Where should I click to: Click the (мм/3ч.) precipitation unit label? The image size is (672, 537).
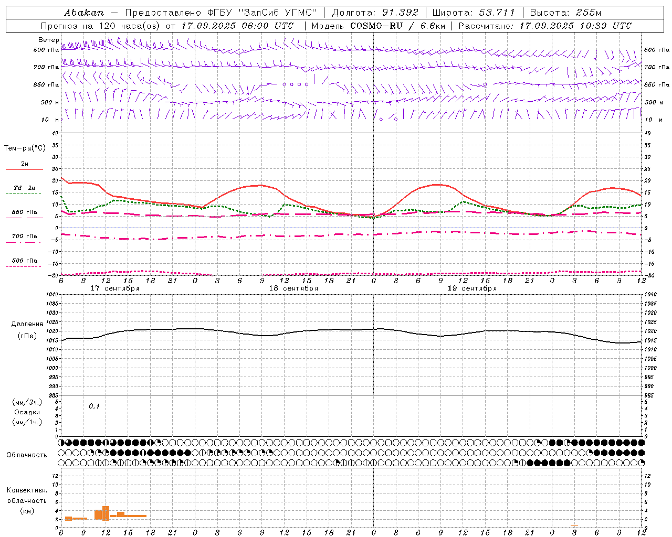(27, 402)
